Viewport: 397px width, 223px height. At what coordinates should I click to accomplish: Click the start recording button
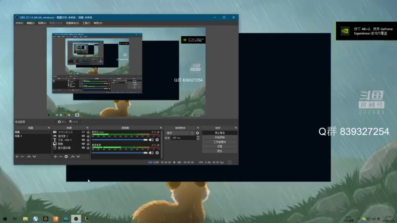coord(220,137)
